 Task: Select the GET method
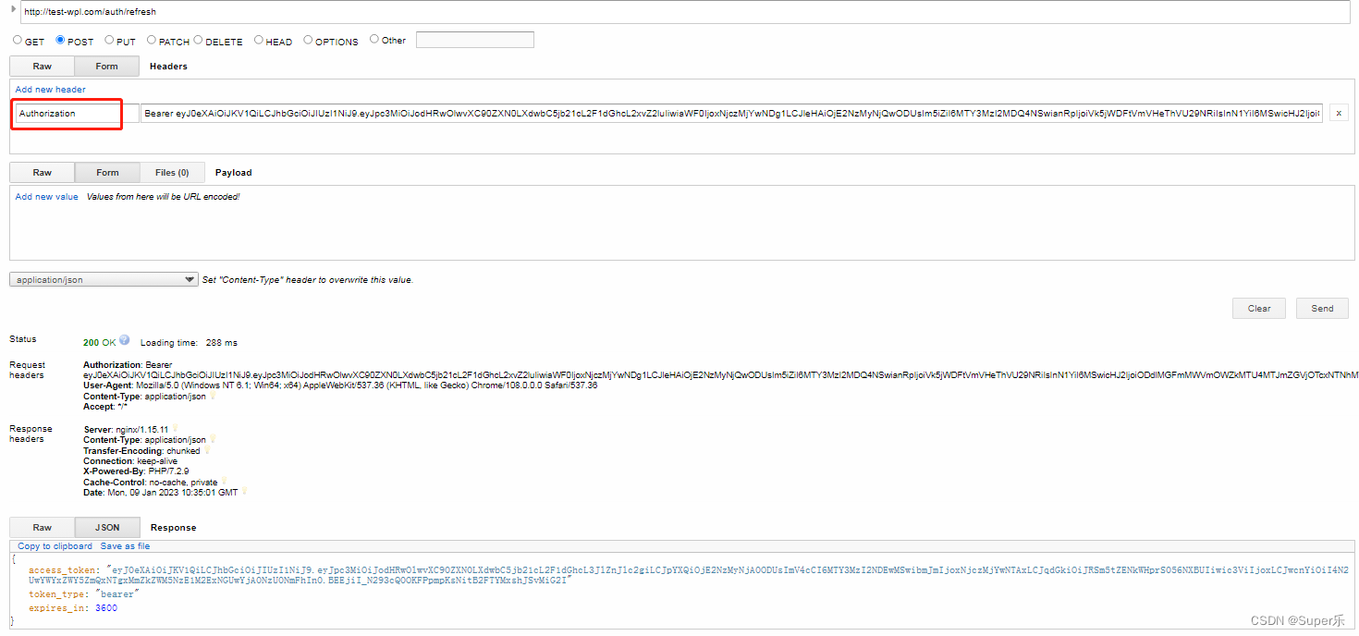pos(18,40)
